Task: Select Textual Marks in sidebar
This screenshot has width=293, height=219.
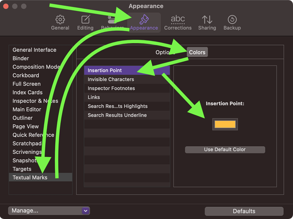Action: pyautogui.click(x=41, y=177)
